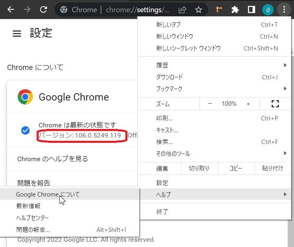Click the Chrome site info icon in address bar
This screenshot has width=294, height=247.
64,10
